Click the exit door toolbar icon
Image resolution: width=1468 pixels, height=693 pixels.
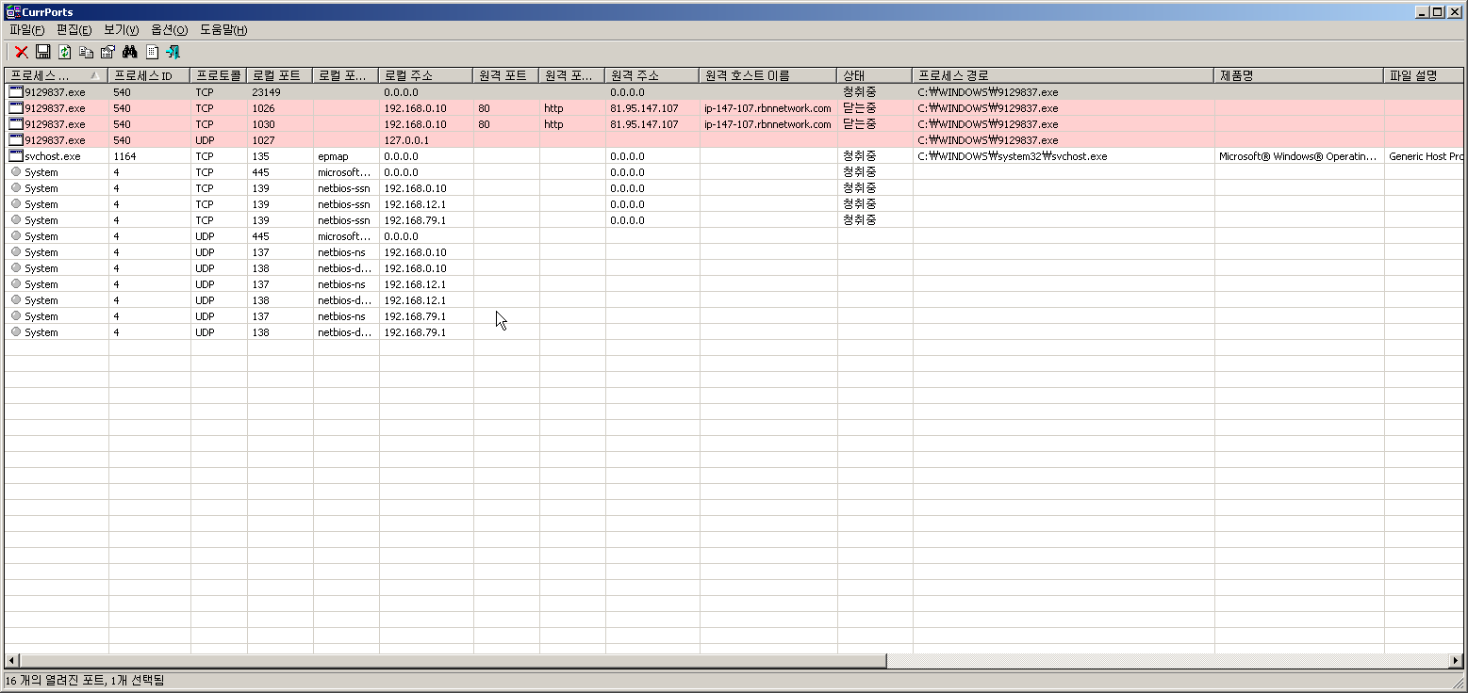coord(173,52)
